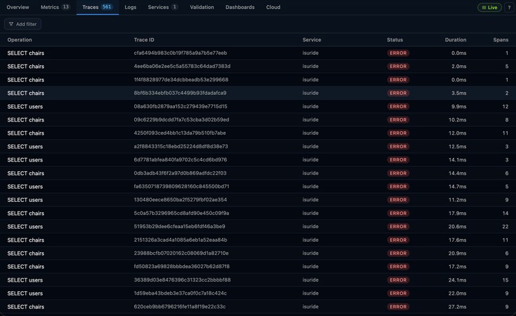Viewport: 516px width, 316px height.
Task: Click the span count 15
Action: pos(505,280)
